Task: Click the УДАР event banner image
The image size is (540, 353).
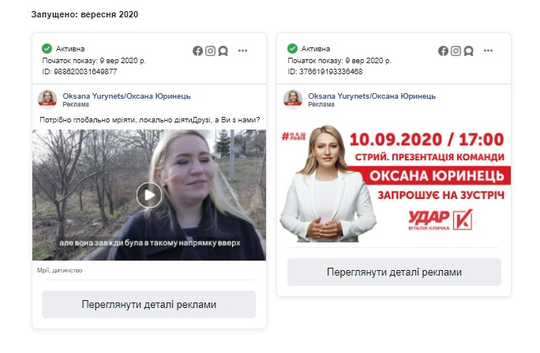Action: [394, 183]
